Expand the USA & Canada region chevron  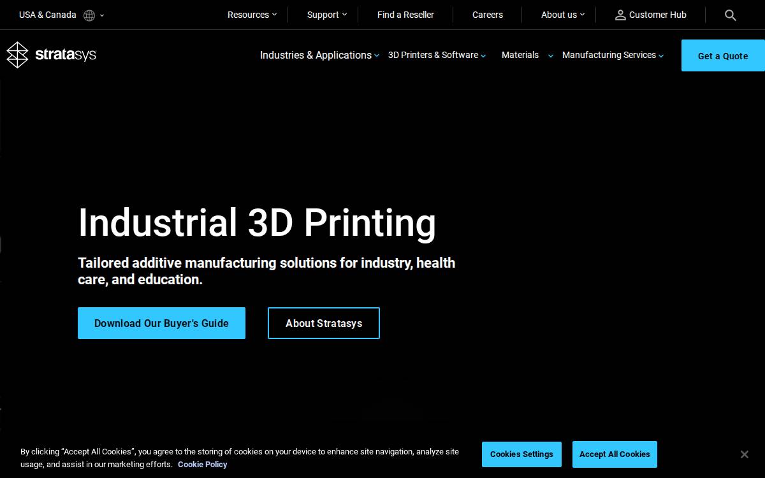click(x=102, y=15)
